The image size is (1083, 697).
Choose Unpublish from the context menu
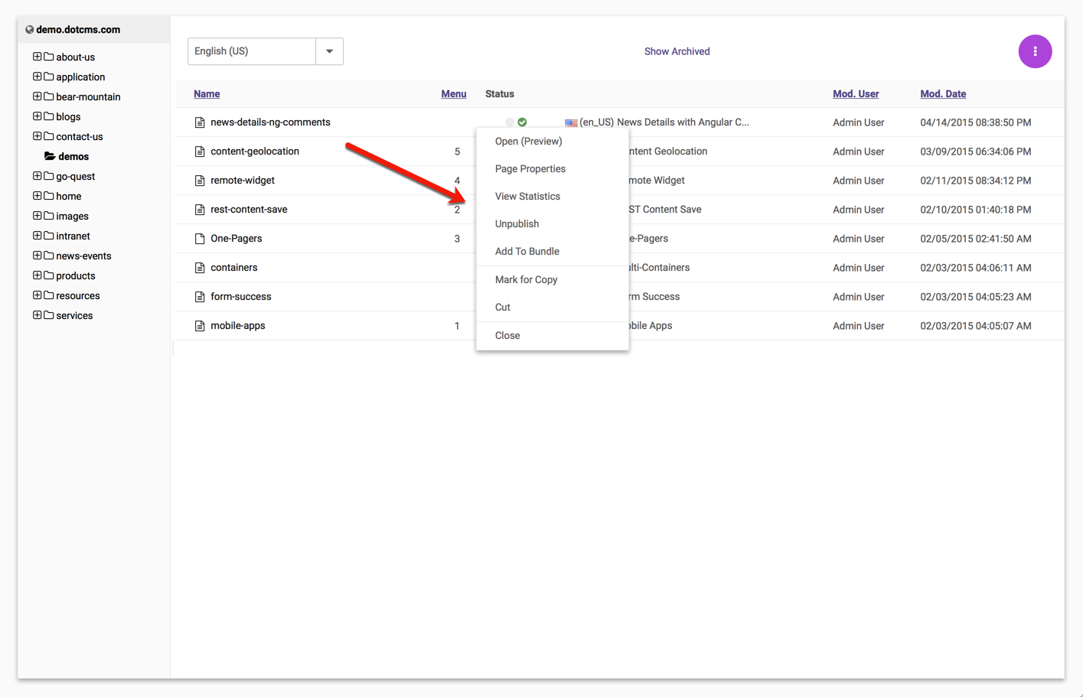click(x=517, y=224)
